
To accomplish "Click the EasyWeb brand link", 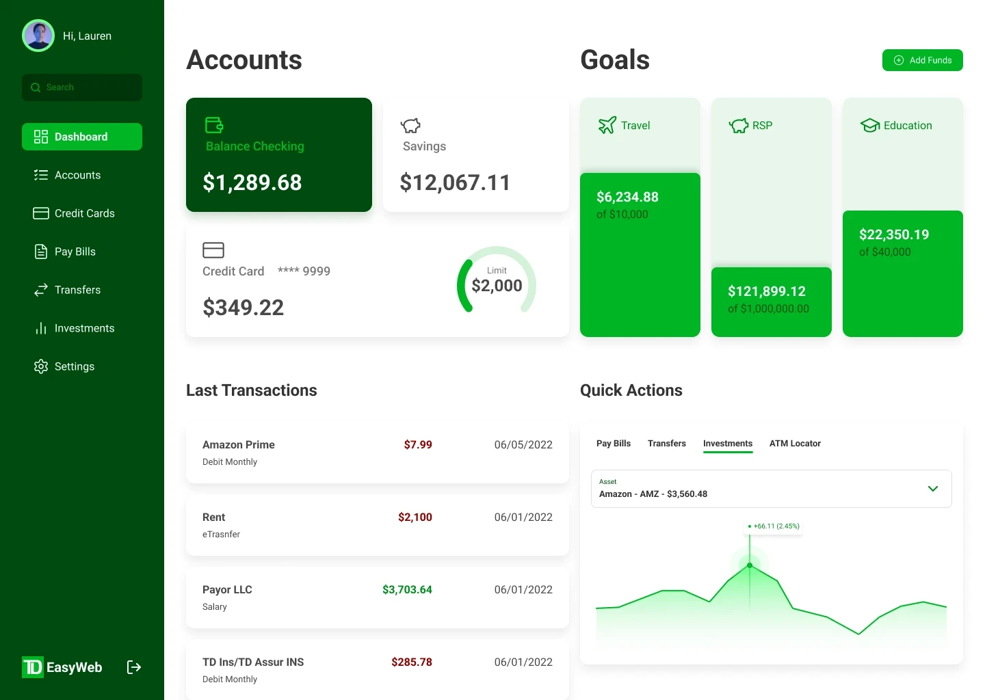I will pyautogui.click(x=74, y=667).
